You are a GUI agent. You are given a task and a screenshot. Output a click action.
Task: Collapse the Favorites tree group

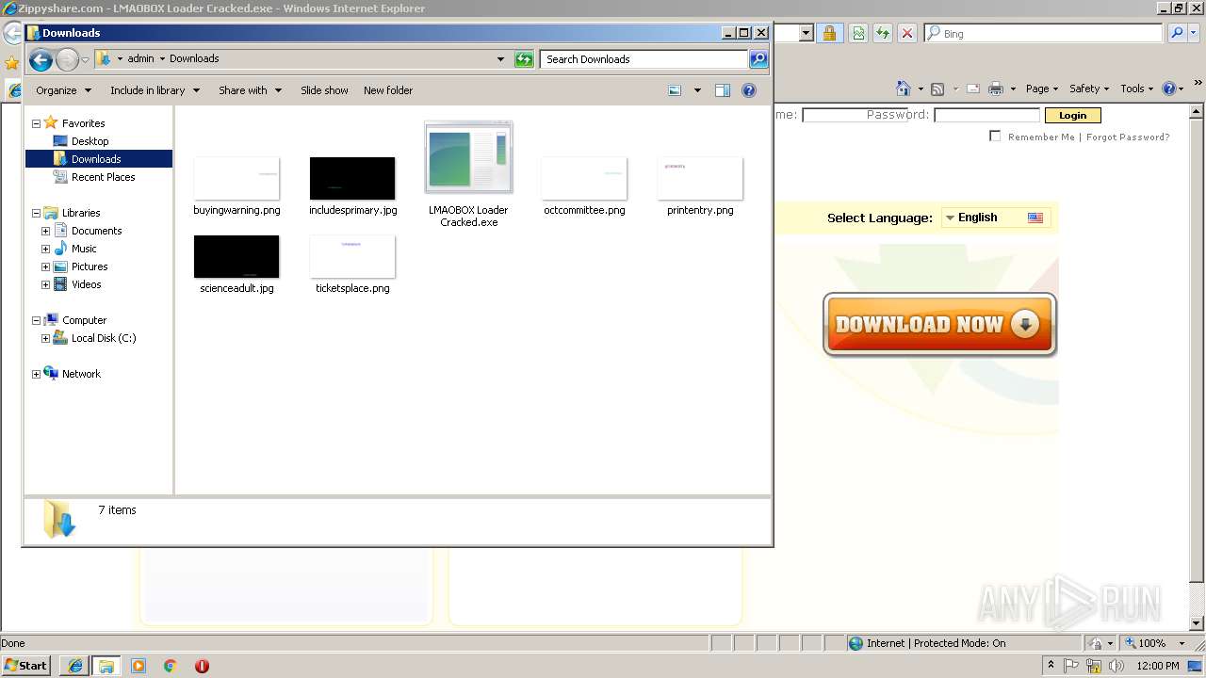click(36, 123)
